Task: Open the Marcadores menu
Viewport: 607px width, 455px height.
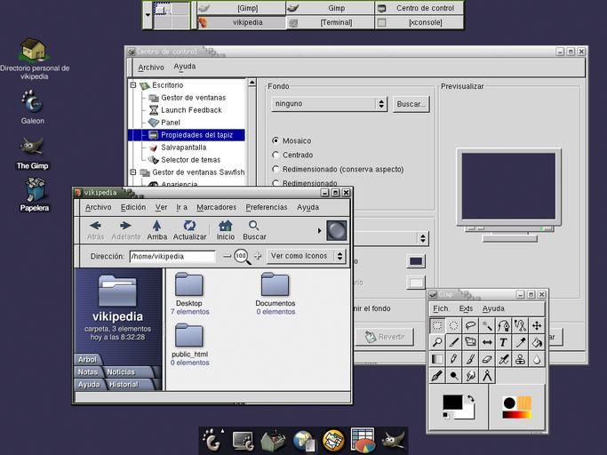Action: (x=216, y=207)
